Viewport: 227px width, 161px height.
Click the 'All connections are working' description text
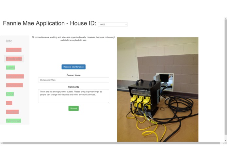point(73,39)
